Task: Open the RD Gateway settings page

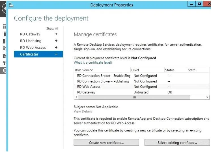Action: click(30, 34)
